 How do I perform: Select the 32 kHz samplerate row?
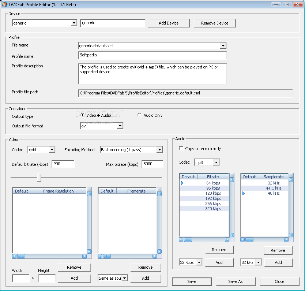tap(264, 183)
